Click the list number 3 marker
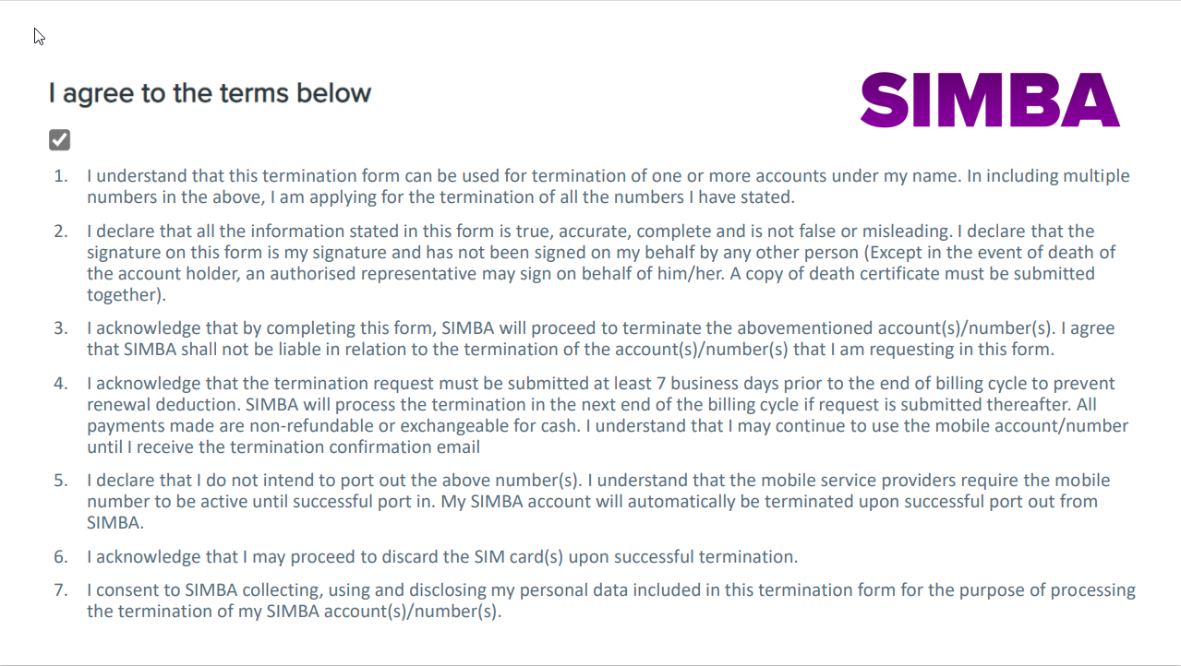The height and width of the screenshot is (666, 1181). click(61, 327)
